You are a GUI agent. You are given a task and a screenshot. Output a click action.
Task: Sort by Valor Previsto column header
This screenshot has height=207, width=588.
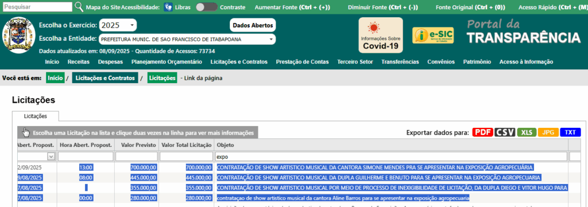point(137,145)
